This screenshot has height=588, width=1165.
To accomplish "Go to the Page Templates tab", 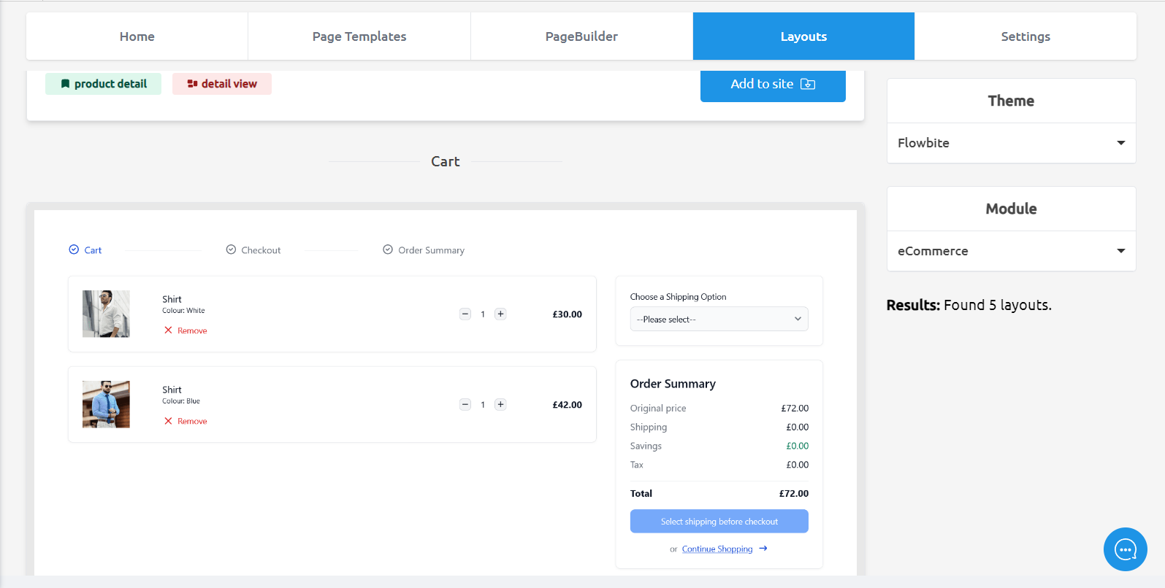I will coord(359,36).
